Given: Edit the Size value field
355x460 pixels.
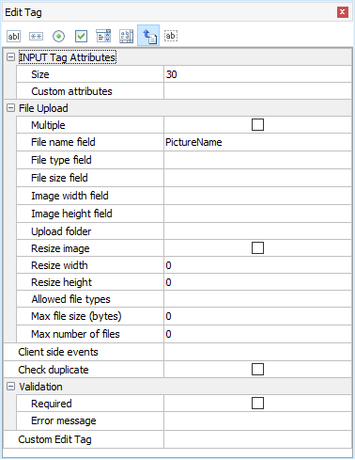Looking at the screenshot, I should point(257,74).
